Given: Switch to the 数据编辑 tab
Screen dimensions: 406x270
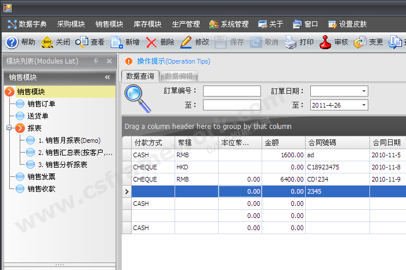Looking at the screenshot, I should click(179, 76).
